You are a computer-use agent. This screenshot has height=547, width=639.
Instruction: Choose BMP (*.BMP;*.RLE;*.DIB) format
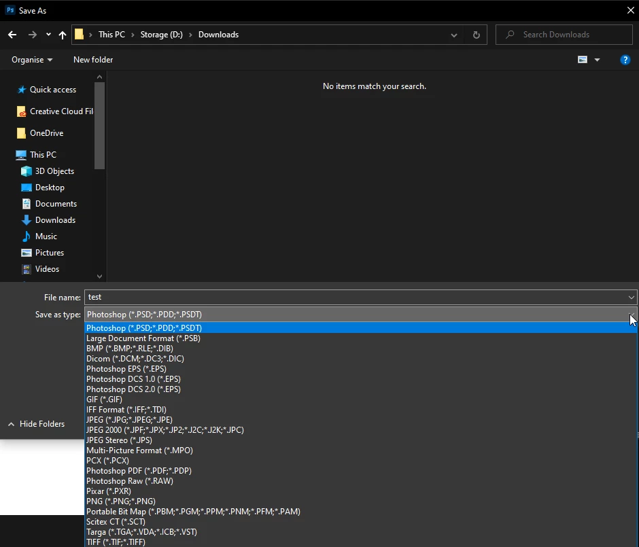(x=360, y=348)
